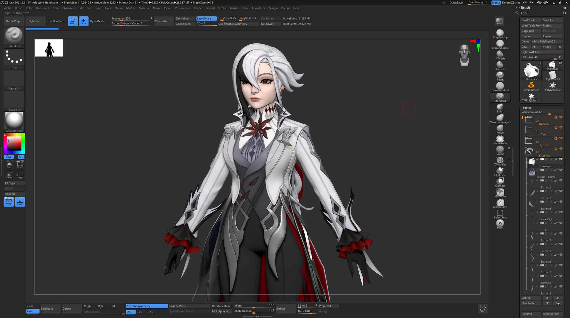The width and height of the screenshot is (570, 318).
Task: Click the main color picker square
Action: click(x=14, y=144)
